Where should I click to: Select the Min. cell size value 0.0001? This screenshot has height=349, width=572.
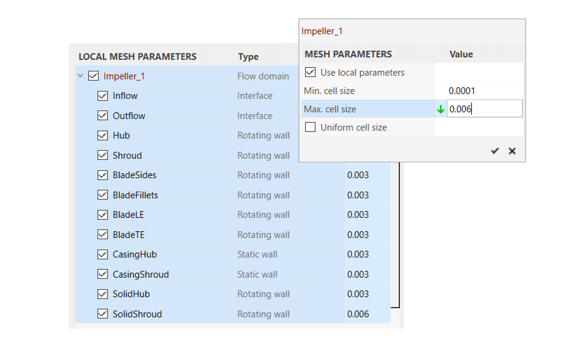pos(462,91)
